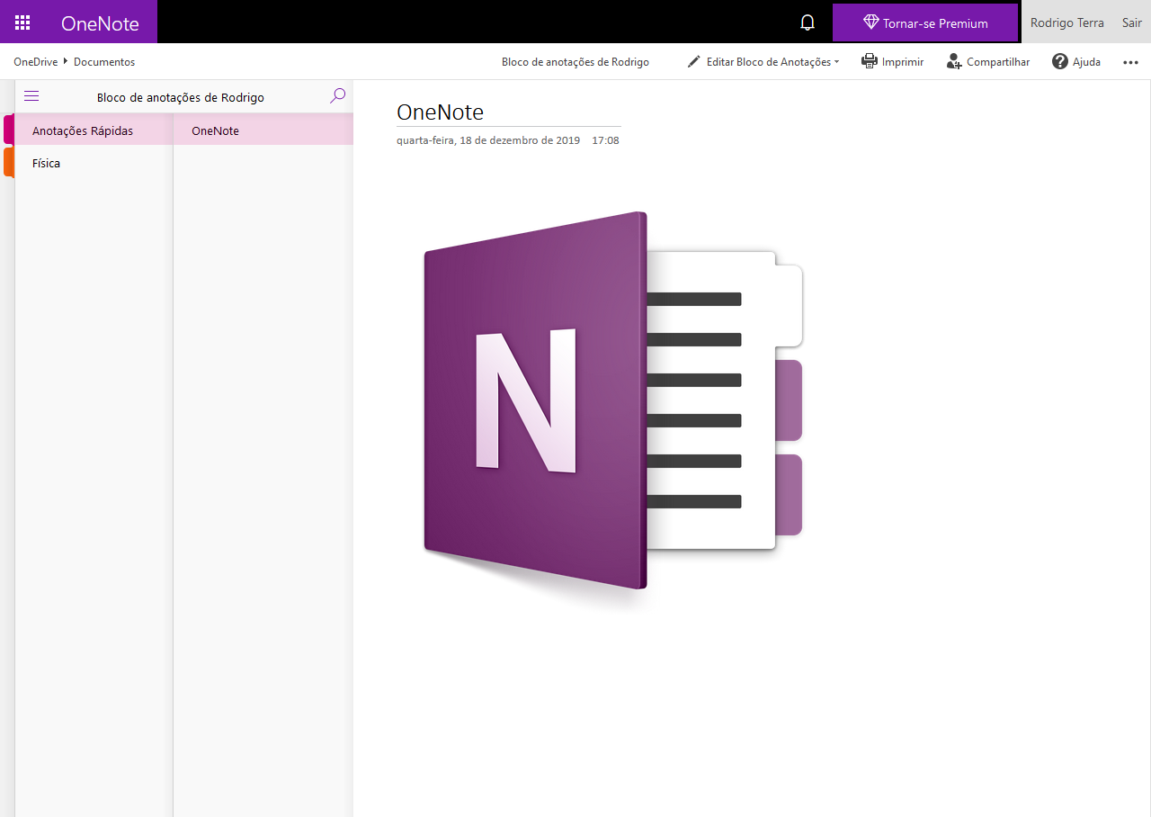
Task: Click the Compartilhar share icon
Action: click(954, 61)
